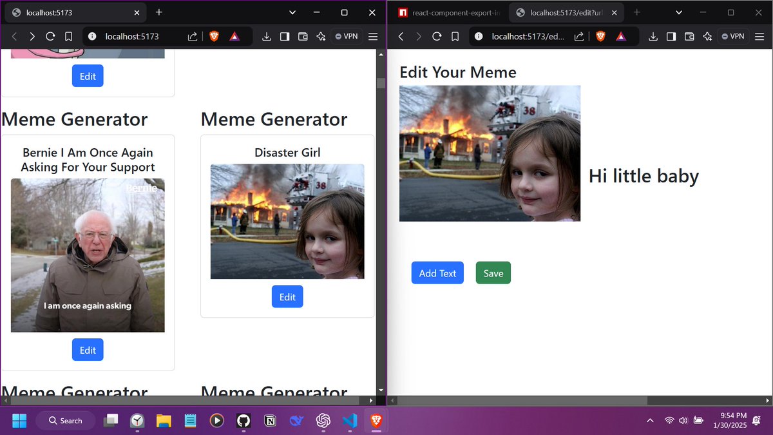Go forward in the left browser window
Image resolution: width=773 pixels, height=435 pixels.
click(x=32, y=37)
